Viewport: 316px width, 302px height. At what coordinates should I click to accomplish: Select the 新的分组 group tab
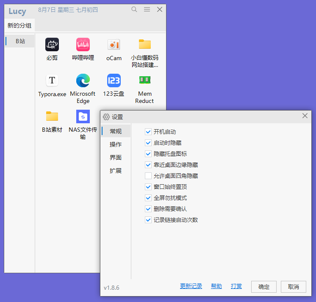click(x=19, y=25)
